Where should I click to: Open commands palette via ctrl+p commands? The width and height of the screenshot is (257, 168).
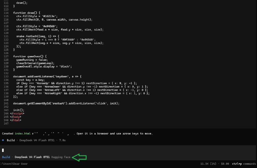(x=244, y=164)
